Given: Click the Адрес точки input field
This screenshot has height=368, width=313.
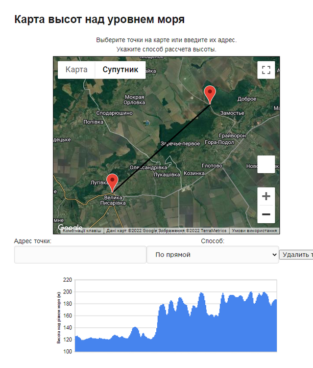Looking at the screenshot, I should [80, 255].
